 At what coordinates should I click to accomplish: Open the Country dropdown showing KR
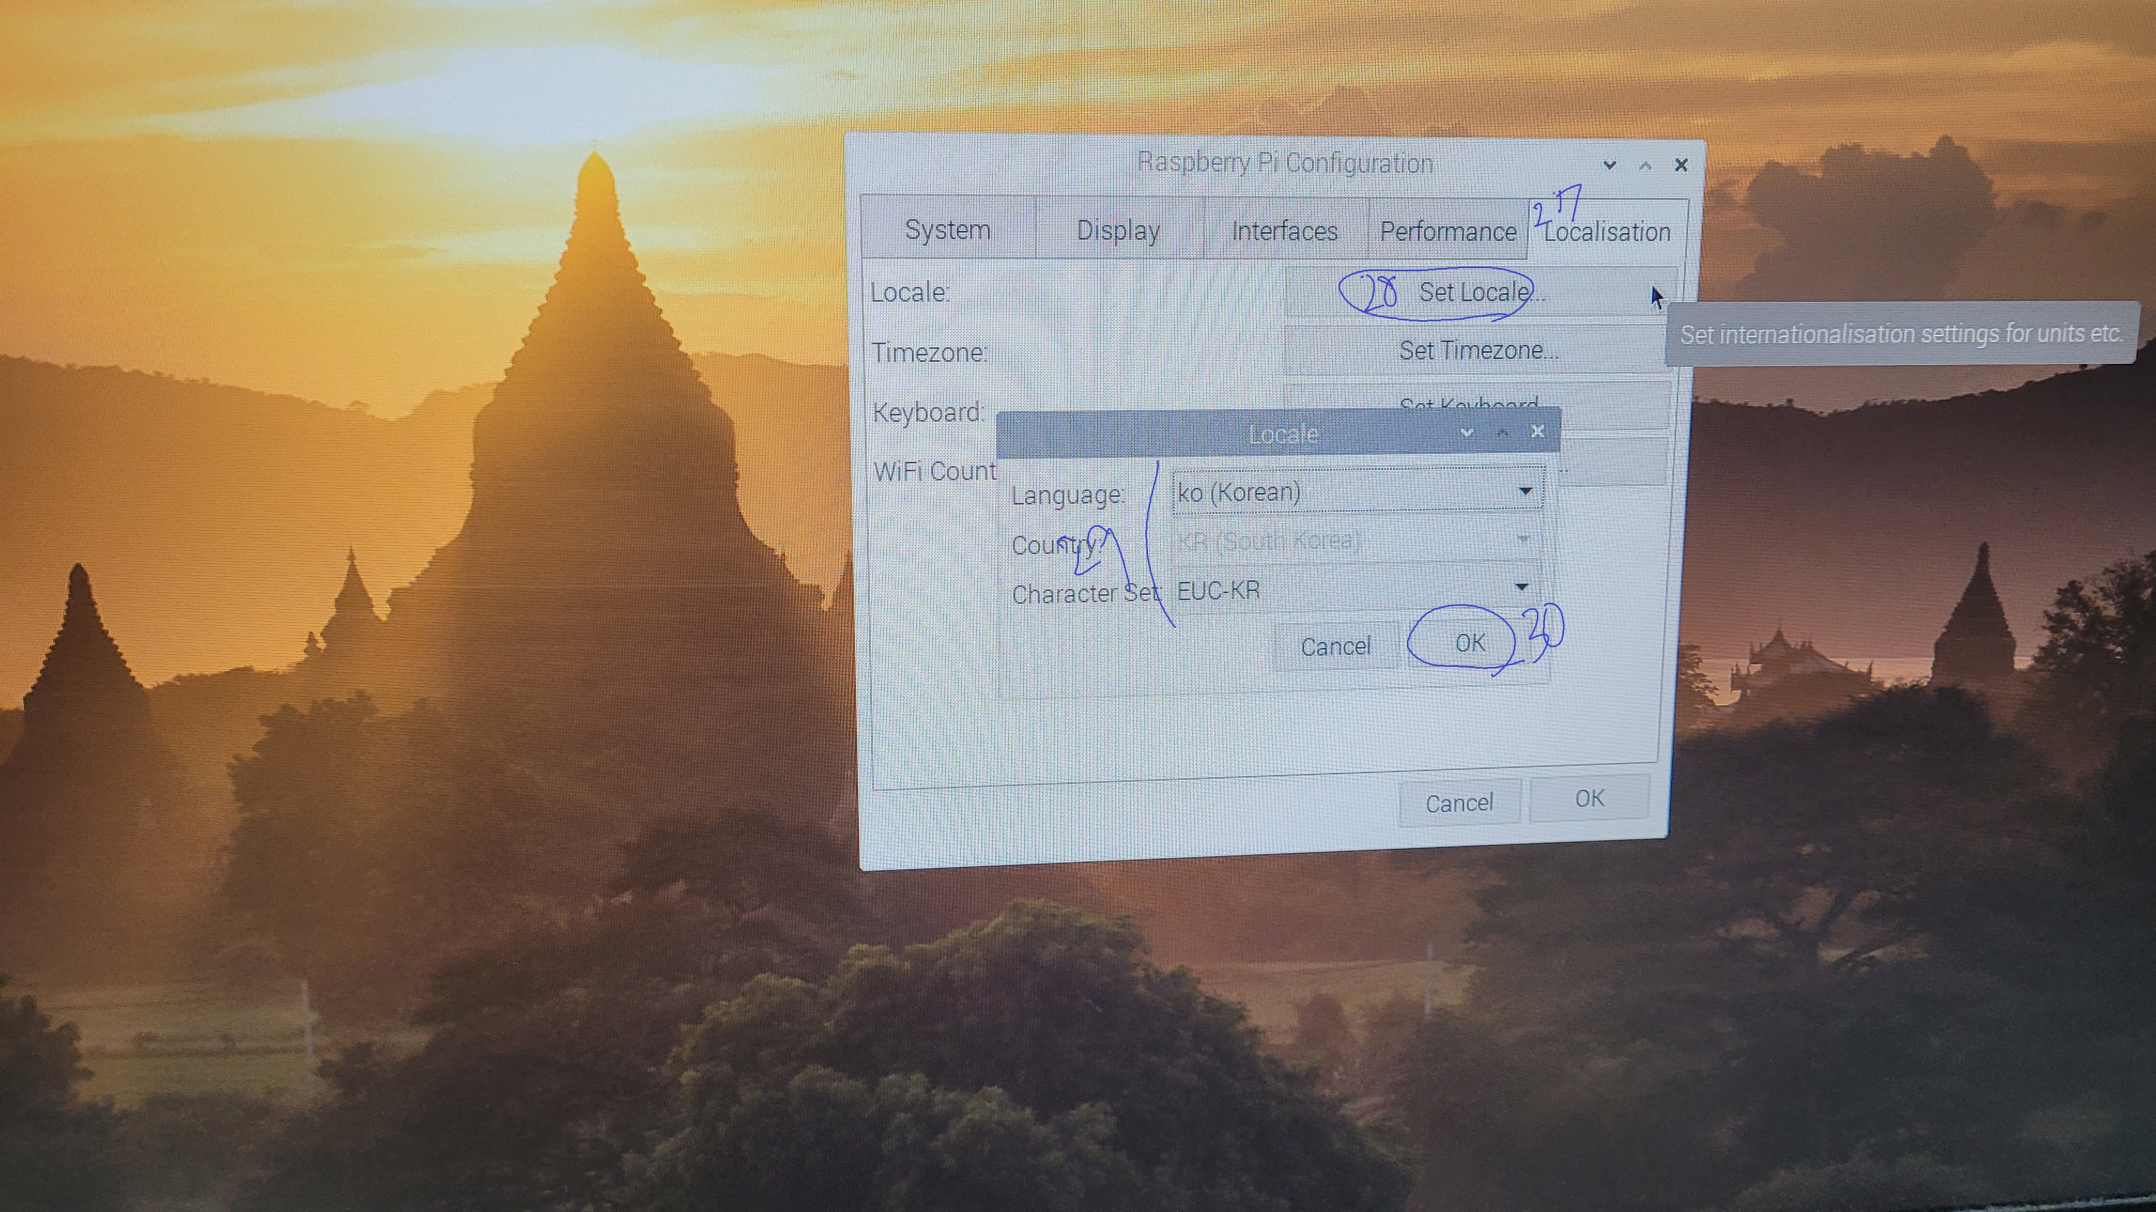(x=1356, y=540)
